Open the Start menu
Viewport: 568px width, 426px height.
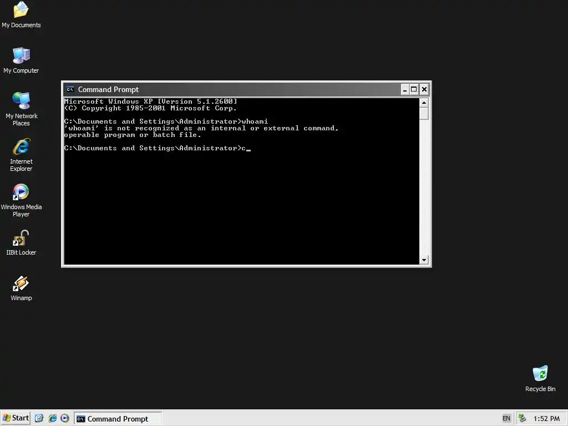(16, 418)
